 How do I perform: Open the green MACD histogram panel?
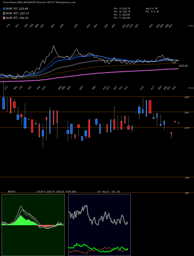pyautogui.click(x=33, y=225)
